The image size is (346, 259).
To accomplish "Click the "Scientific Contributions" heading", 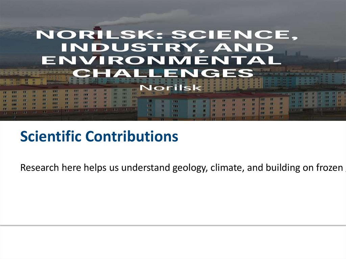I will coord(99,137).
